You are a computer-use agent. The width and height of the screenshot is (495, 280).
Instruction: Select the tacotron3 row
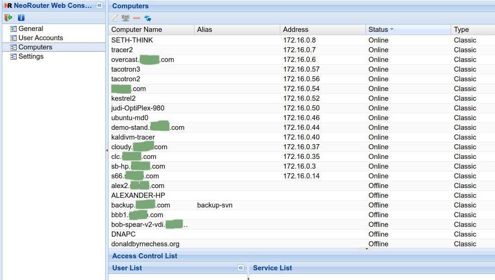point(126,69)
